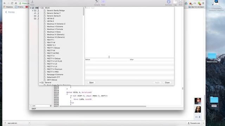225x126 pixels.
Task: Click the female avatar thumbnail
Action: pyautogui.click(x=198, y=110)
